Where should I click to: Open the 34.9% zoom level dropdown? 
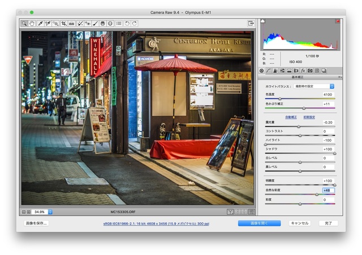point(42,212)
